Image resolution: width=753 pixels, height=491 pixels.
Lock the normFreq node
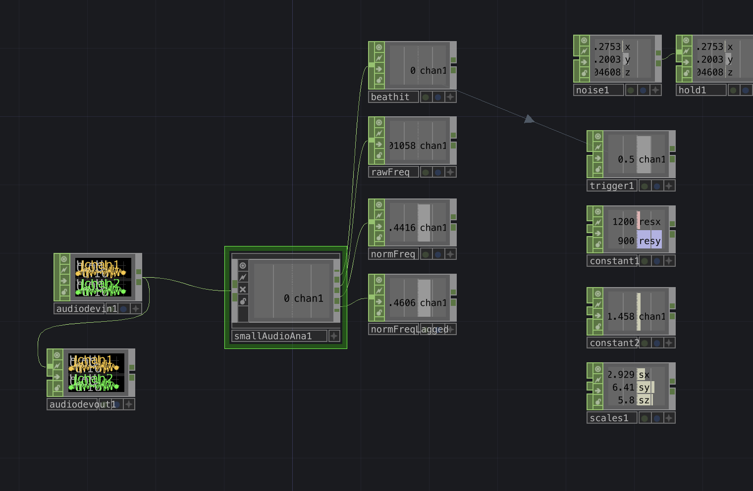tap(379, 238)
